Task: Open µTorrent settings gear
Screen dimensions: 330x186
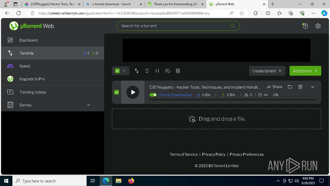Action: pos(318,26)
